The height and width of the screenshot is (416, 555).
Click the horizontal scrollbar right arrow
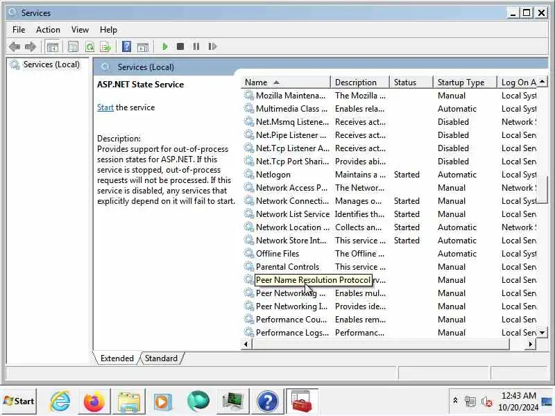531,344
